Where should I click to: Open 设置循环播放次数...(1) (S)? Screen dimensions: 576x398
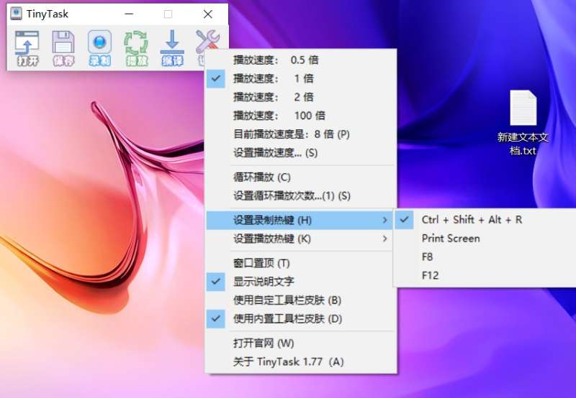click(x=300, y=195)
